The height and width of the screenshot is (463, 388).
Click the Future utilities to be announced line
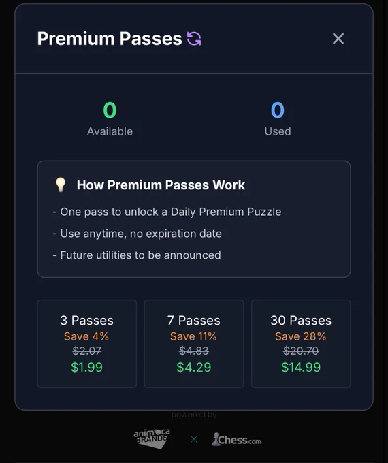(137, 255)
